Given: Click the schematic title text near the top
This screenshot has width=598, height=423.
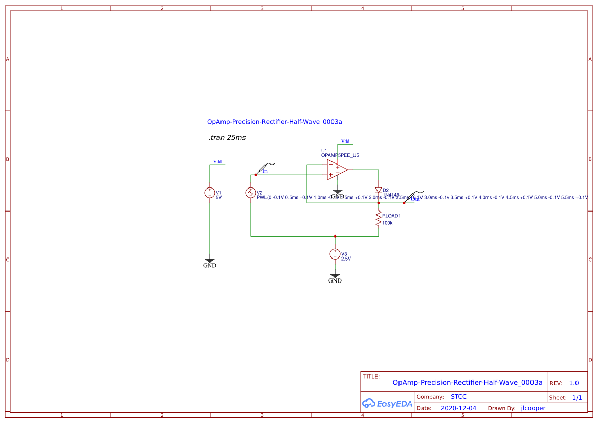Looking at the screenshot, I should point(275,122).
